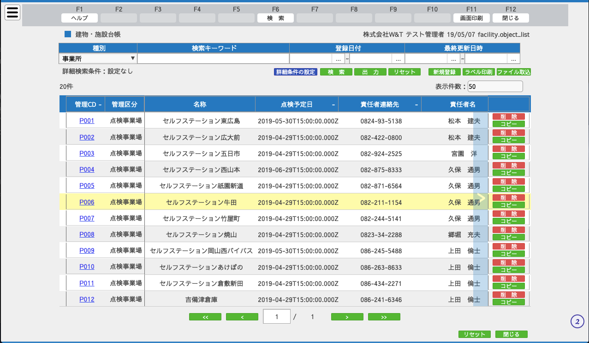Open the P008 record link
Image resolution: width=589 pixels, height=343 pixels.
point(87,234)
